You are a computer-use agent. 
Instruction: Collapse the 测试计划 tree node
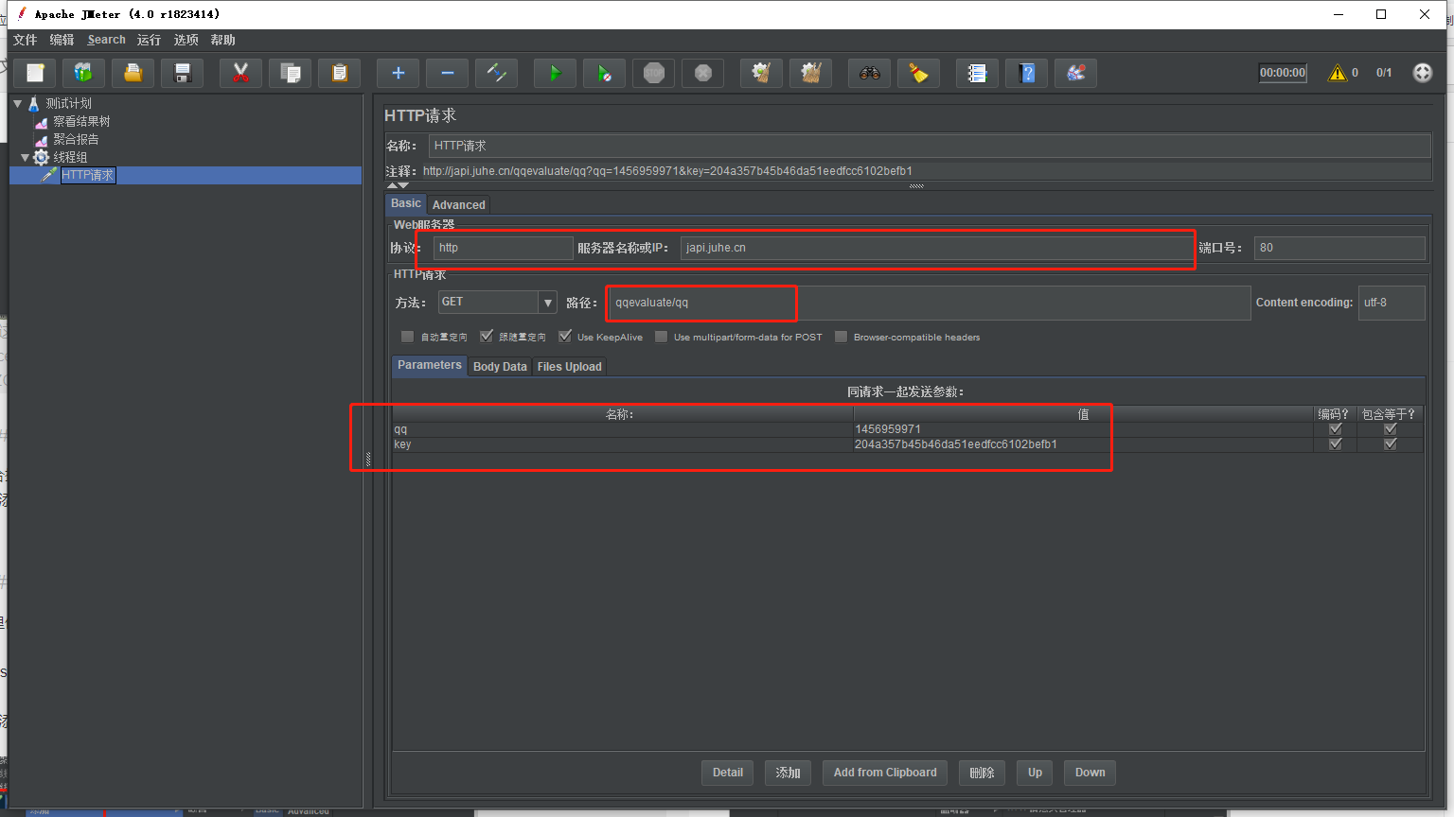18,103
